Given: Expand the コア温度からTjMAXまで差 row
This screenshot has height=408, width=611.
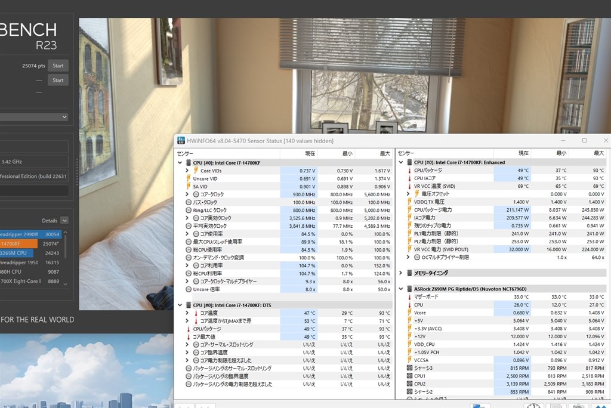Looking at the screenshot, I should coord(187,321).
